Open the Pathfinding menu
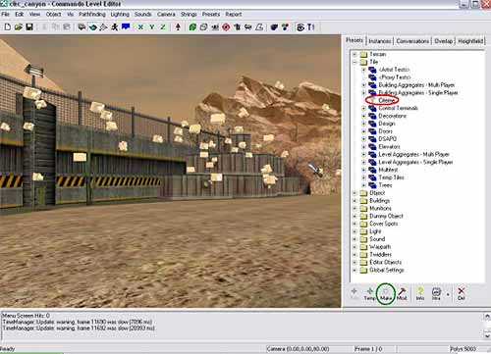The width and height of the screenshot is (491, 354). point(92,15)
